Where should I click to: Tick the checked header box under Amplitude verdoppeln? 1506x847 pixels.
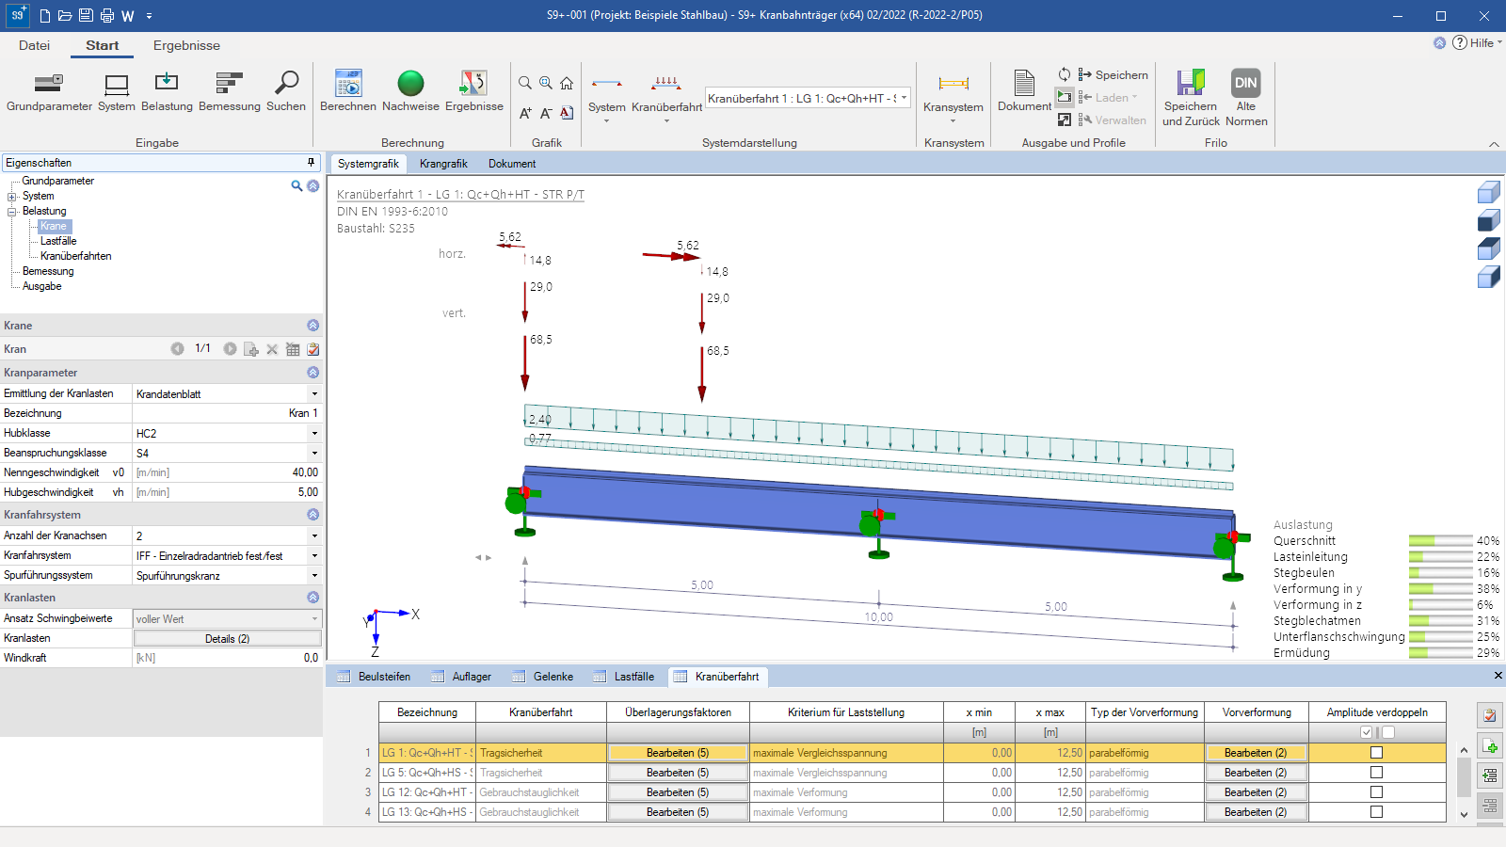1367,732
